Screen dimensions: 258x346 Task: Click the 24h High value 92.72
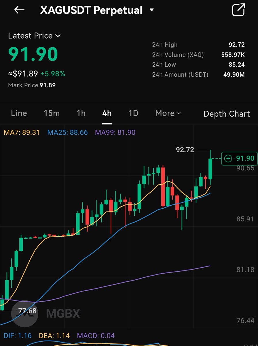tap(237, 45)
